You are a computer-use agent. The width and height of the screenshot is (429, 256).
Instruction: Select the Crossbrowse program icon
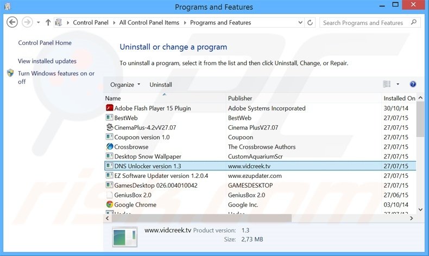pos(110,147)
